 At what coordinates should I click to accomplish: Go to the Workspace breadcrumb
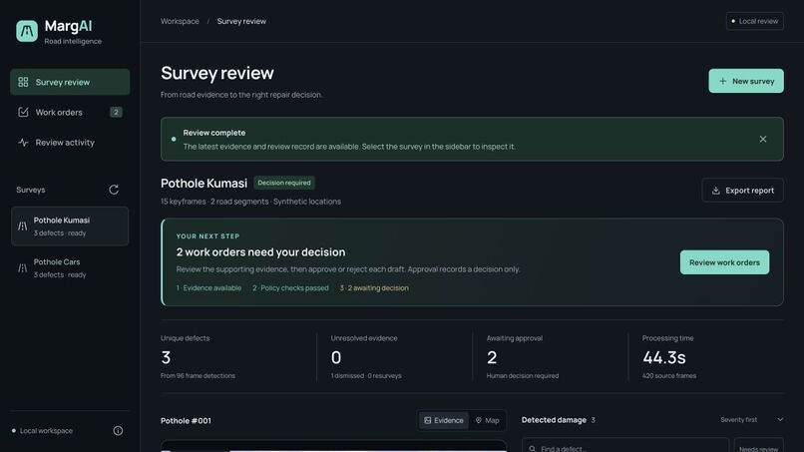[x=180, y=22]
